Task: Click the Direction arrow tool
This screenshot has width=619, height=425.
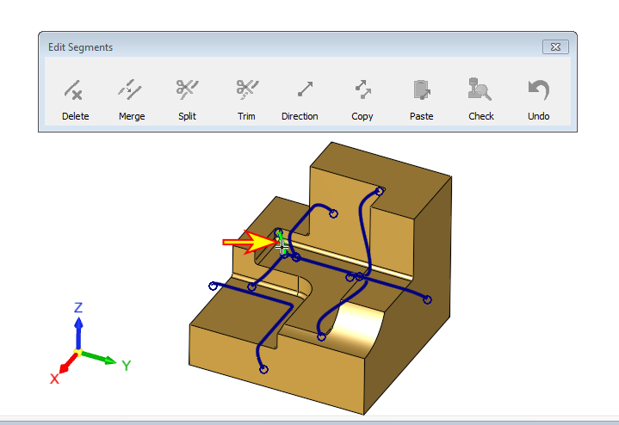Action: [x=300, y=98]
